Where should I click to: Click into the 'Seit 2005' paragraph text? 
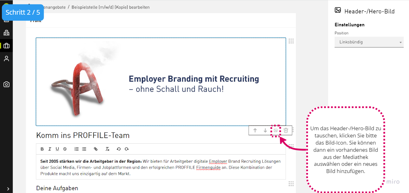161,167
